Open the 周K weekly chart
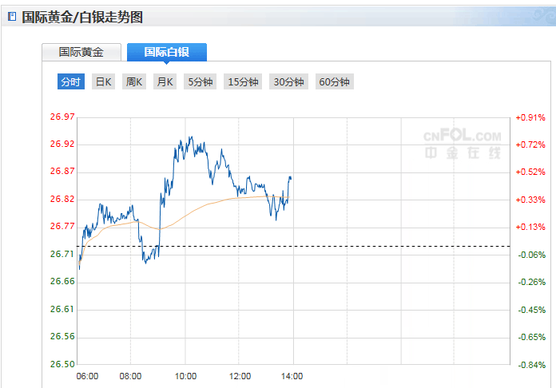 click(x=133, y=81)
